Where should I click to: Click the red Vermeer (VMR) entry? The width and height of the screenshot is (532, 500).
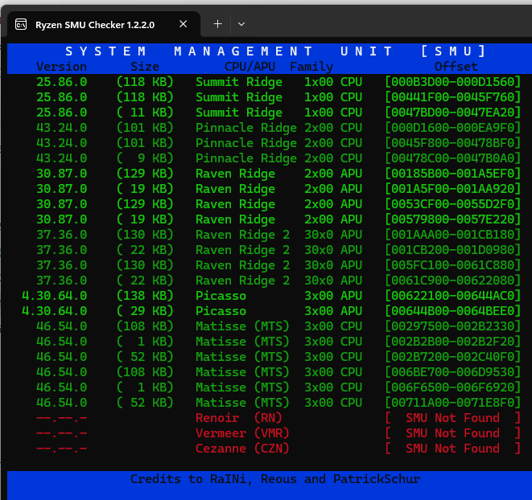pyautogui.click(x=243, y=433)
